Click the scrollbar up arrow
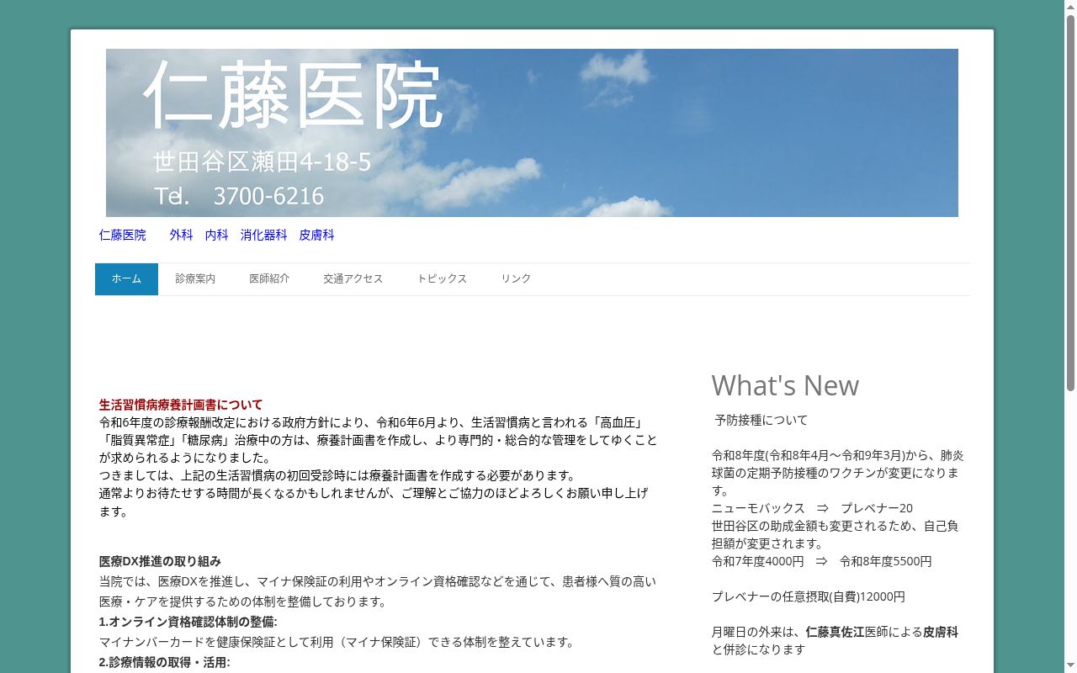 tap(1070, 6)
